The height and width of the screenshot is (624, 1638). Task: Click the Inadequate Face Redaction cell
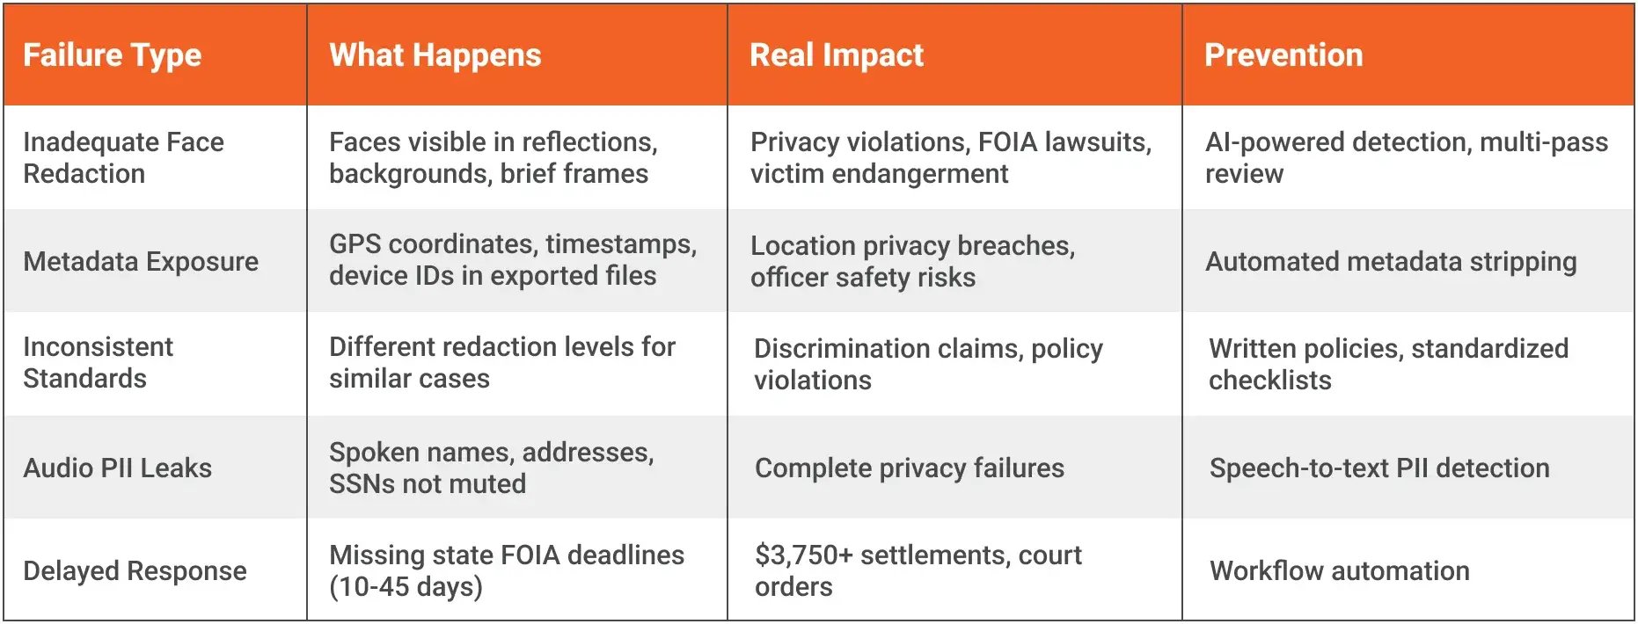[x=123, y=157]
